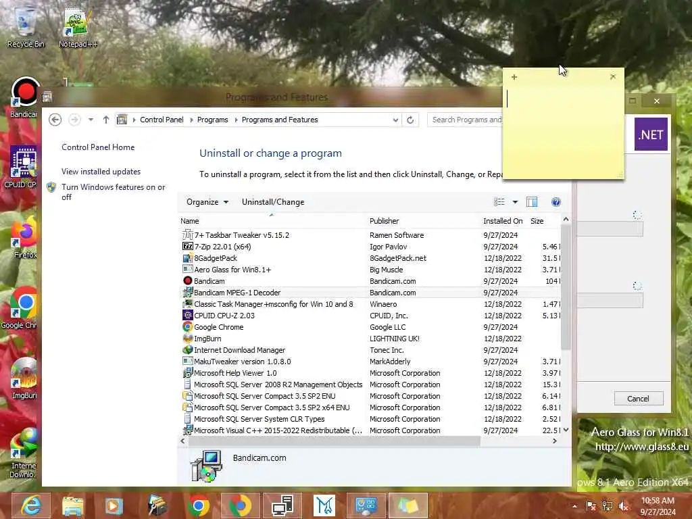The height and width of the screenshot is (519, 692).
Task: Open Turn Windows features on or off
Action: coord(114,192)
